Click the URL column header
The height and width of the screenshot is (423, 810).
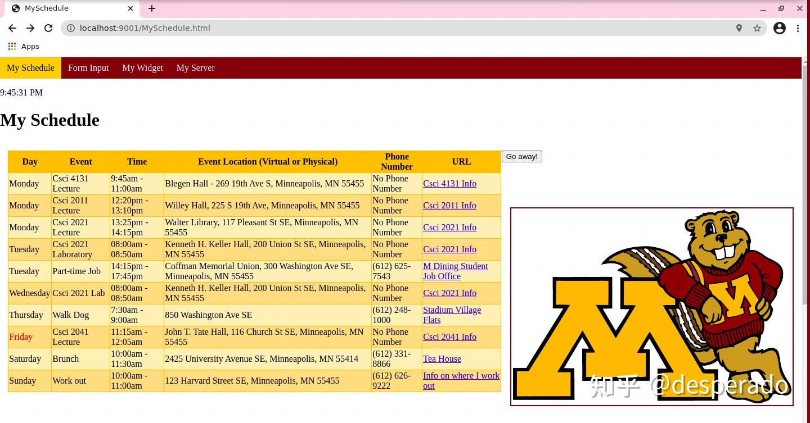(461, 162)
